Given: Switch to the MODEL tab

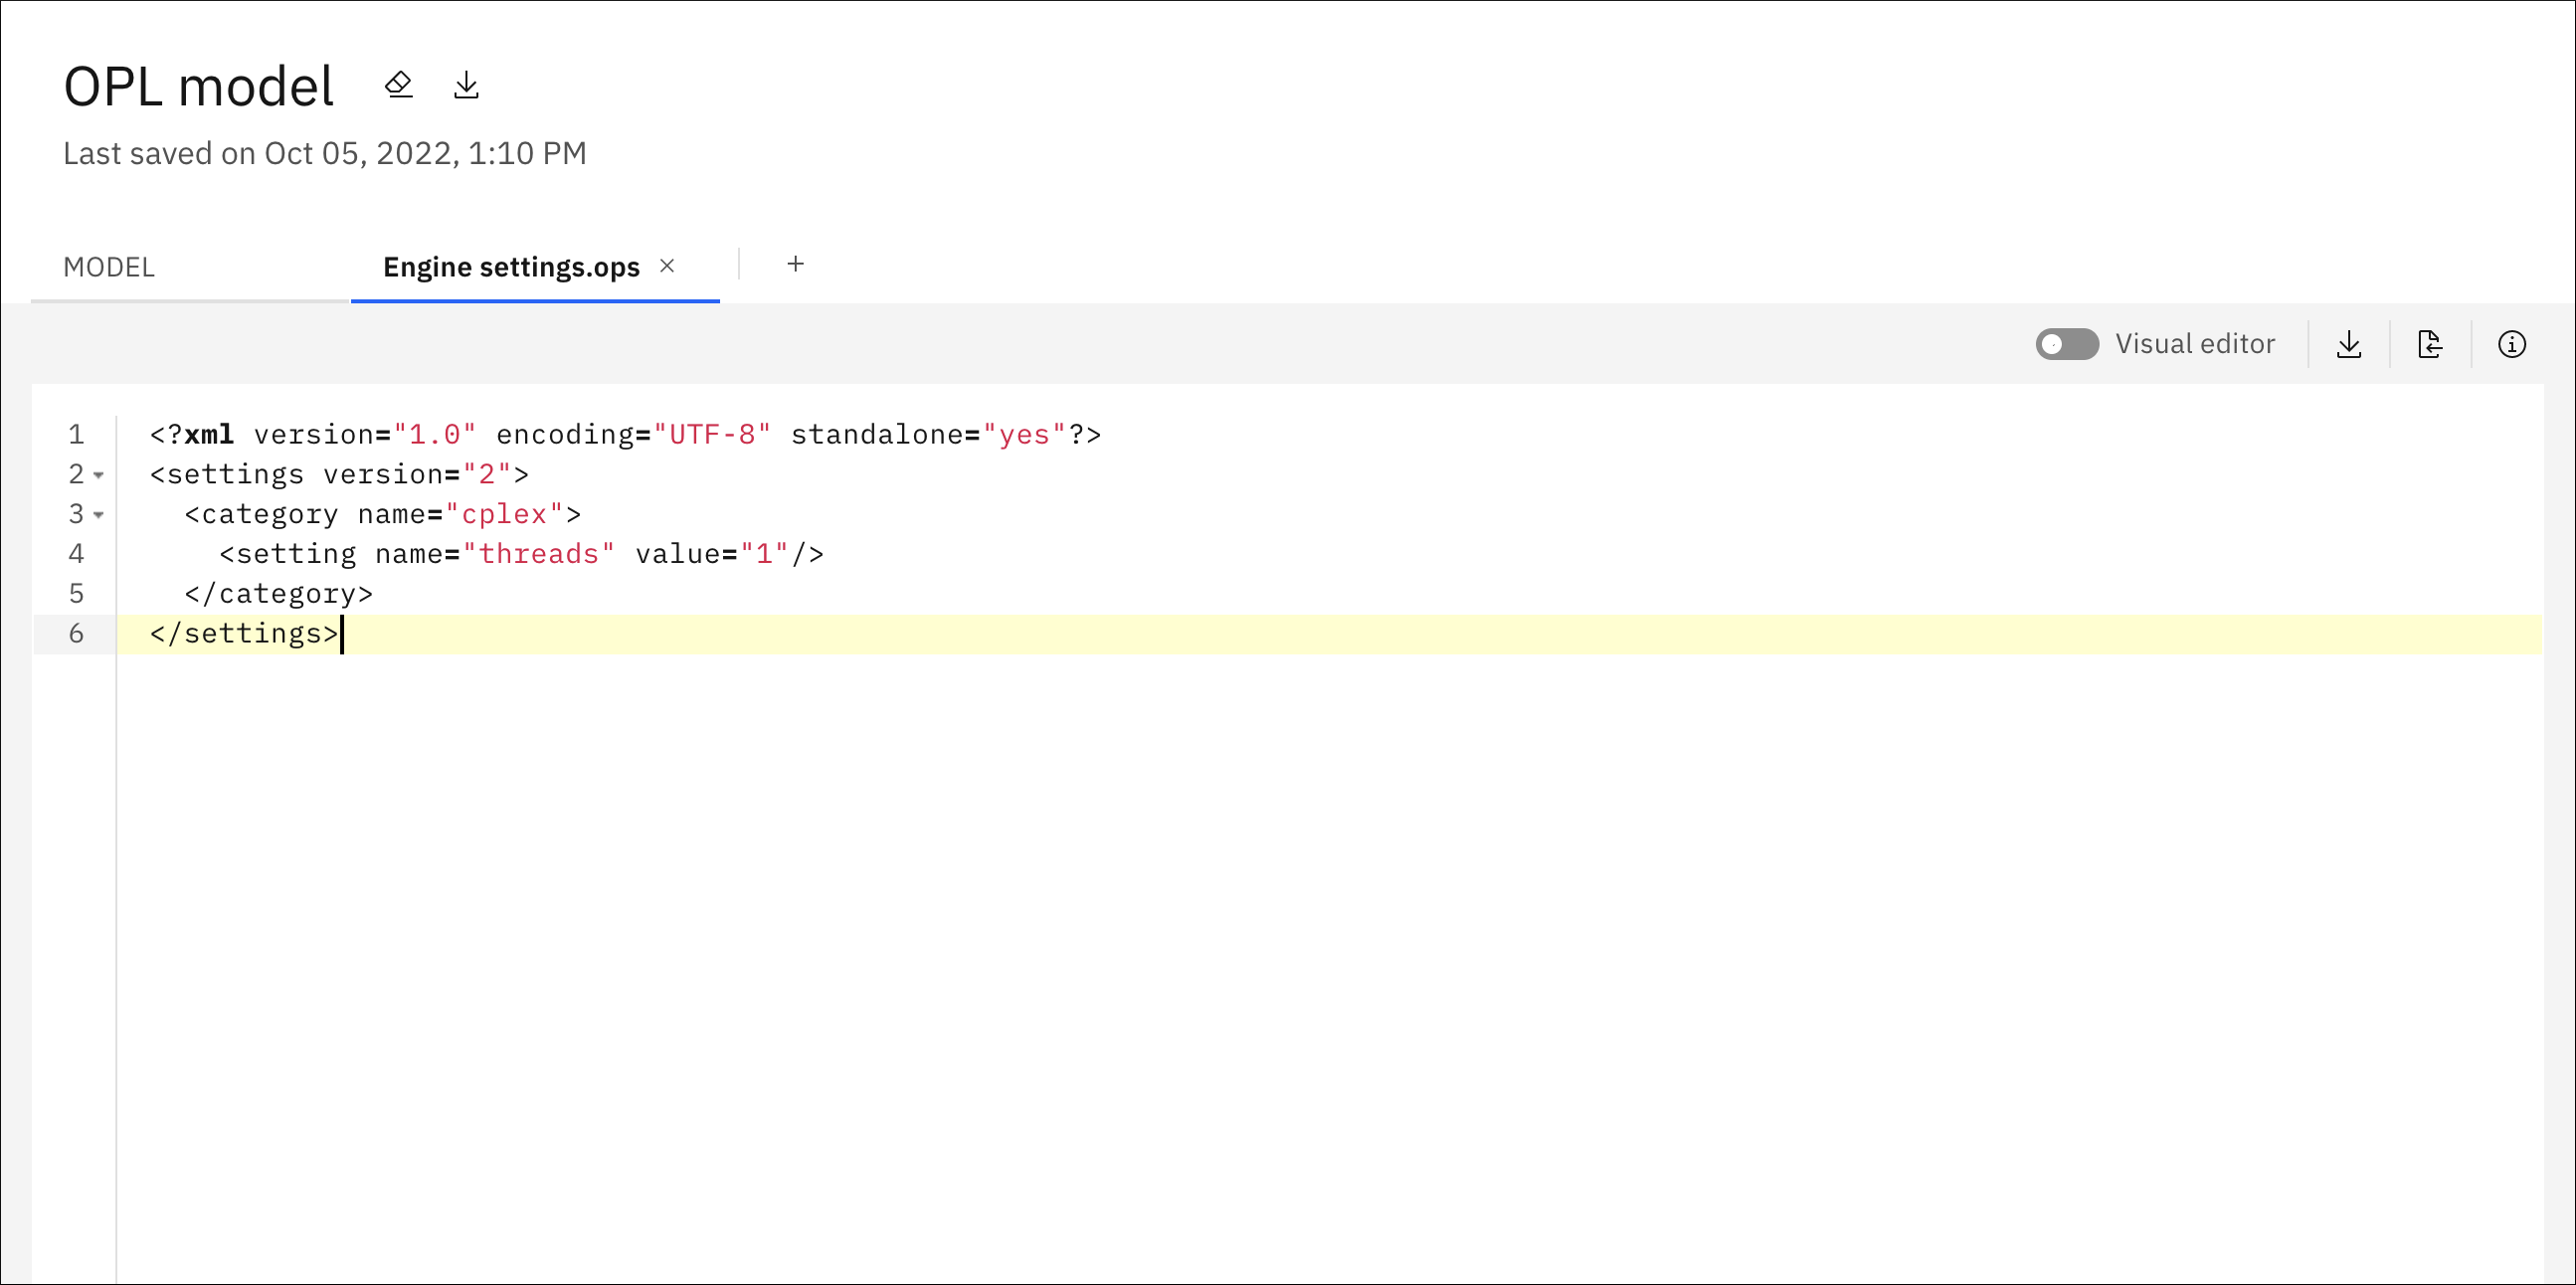Looking at the screenshot, I should click(109, 267).
